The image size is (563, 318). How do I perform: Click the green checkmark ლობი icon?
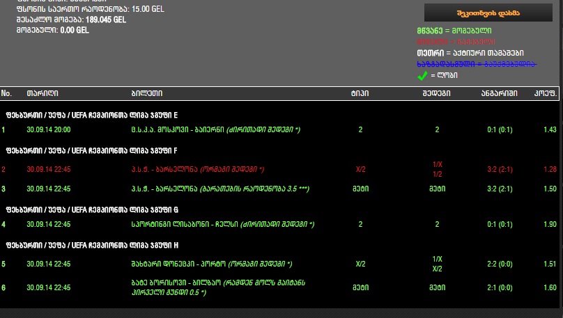pos(422,75)
